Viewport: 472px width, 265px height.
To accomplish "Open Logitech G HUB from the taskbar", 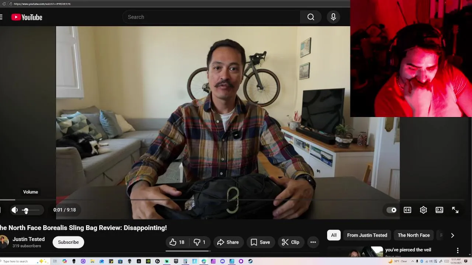I will pos(157,261).
